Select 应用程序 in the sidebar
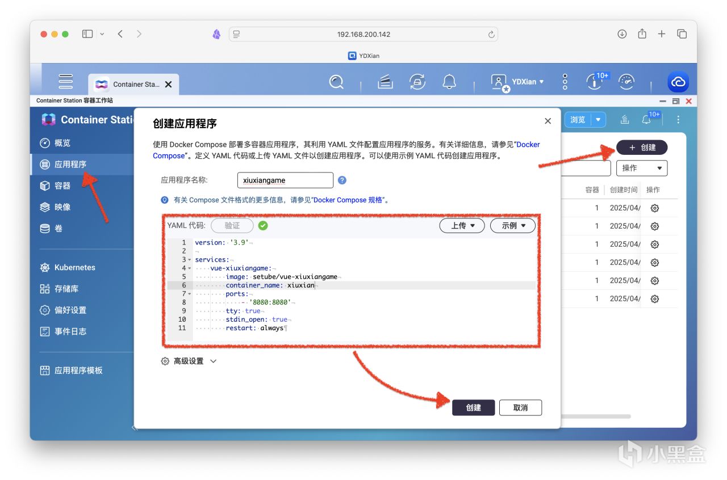 [x=82, y=165]
